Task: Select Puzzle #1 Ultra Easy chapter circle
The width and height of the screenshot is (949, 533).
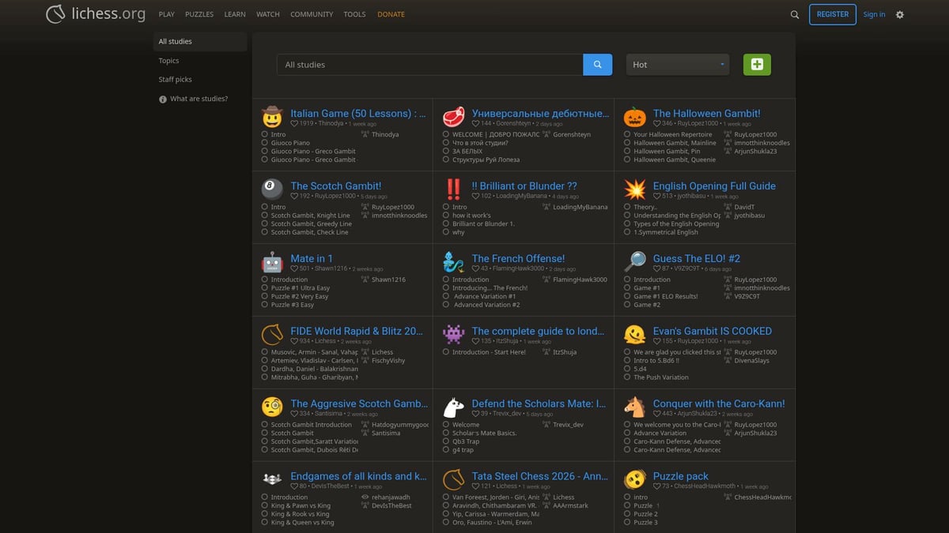Action: pos(265,288)
